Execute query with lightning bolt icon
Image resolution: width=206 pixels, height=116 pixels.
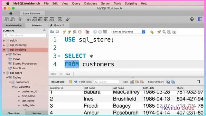(x=65, y=32)
